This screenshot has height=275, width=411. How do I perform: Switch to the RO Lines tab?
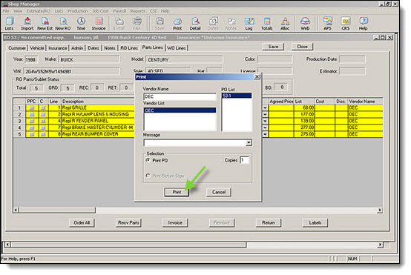click(129, 48)
